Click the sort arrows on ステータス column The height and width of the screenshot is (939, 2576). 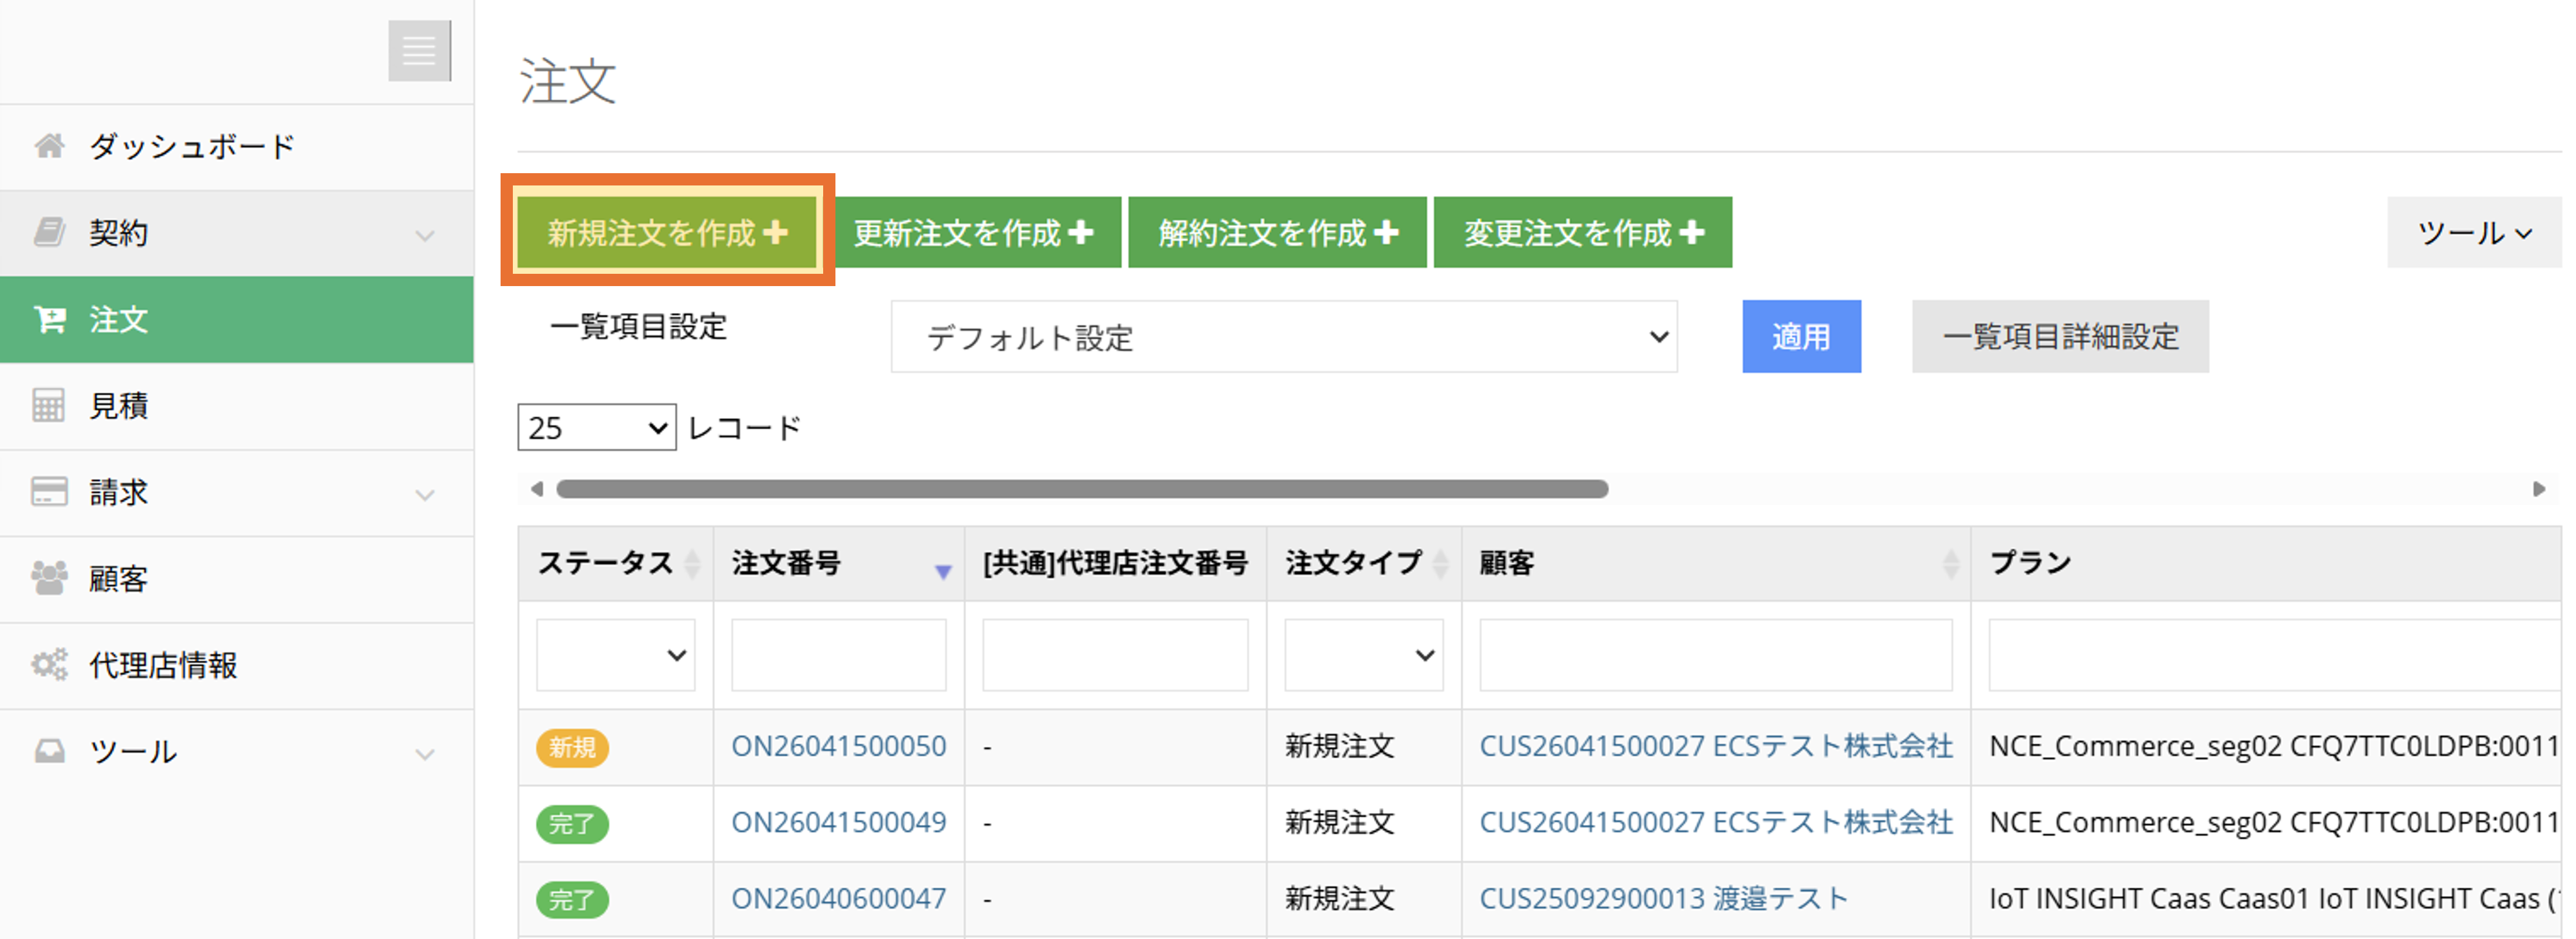coord(692,565)
